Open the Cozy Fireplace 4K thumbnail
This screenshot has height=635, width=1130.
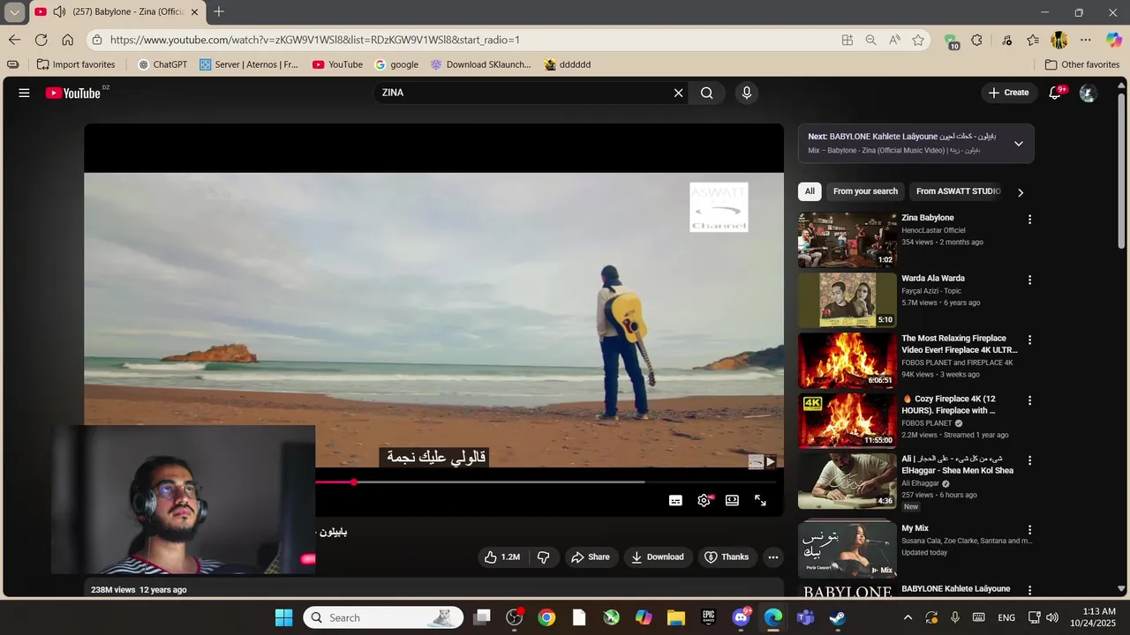847,421
